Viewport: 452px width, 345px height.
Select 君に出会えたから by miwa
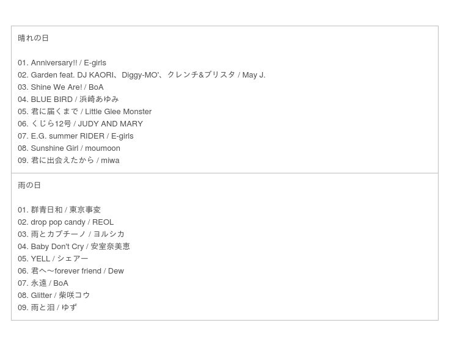pyautogui.click(x=68, y=160)
